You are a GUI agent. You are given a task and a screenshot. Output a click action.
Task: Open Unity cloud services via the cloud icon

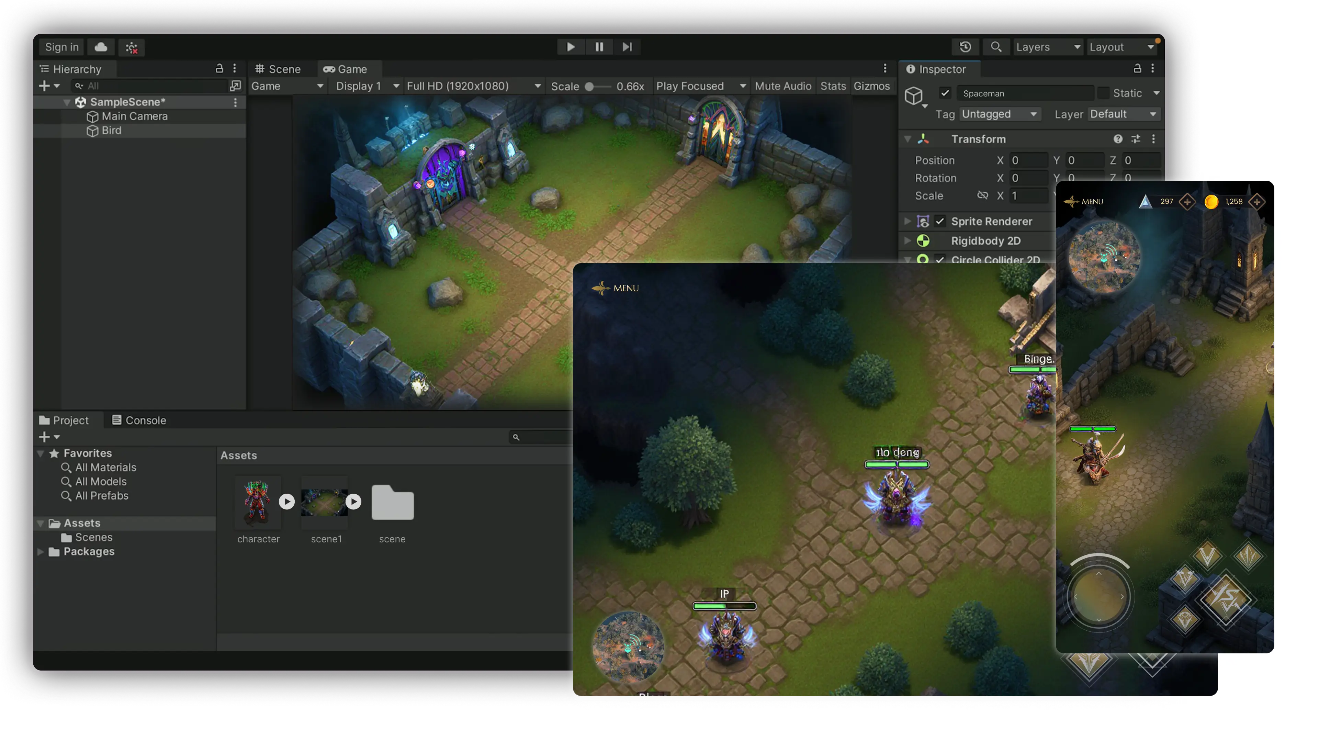[100, 47]
